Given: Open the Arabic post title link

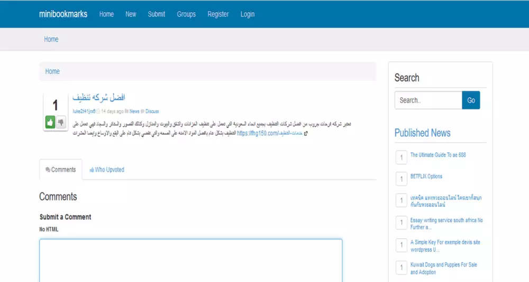Looking at the screenshot, I should (99, 97).
